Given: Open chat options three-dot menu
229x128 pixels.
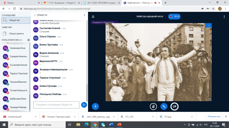Looking at the screenshot, I should 84,15.
